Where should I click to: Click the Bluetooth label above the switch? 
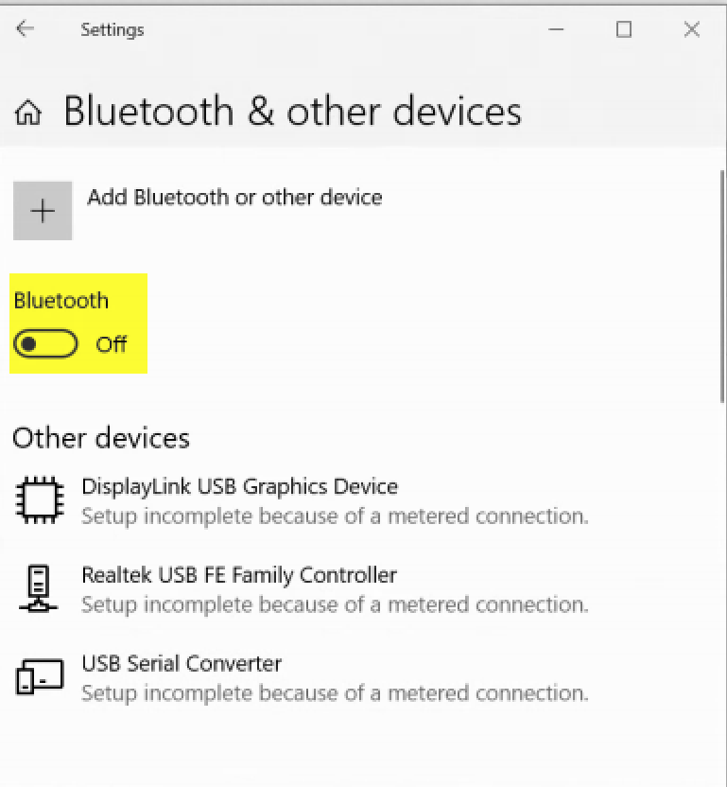tap(61, 301)
